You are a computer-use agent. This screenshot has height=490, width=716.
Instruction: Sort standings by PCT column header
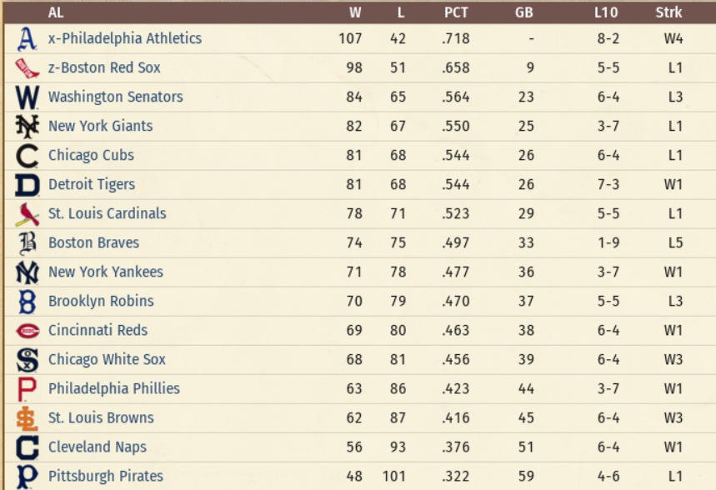point(456,12)
